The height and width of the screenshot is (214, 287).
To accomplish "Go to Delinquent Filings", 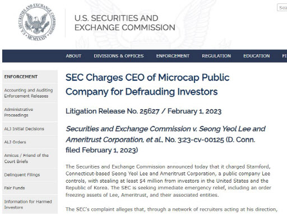I will pyautogui.click(x=22, y=175).
